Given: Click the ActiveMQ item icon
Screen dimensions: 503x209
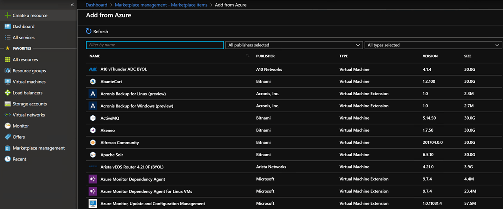Looking at the screenshot, I should tap(93, 118).
